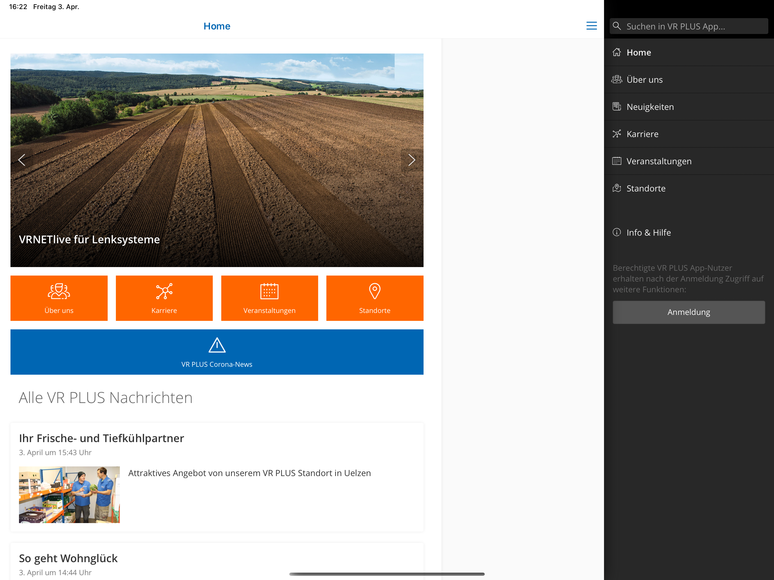Open the warehouse workers article thumbnail
Screen dimensions: 774x580
(69, 494)
